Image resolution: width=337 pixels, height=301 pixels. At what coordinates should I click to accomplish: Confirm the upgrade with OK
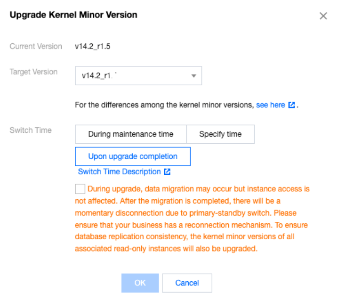[140, 283]
